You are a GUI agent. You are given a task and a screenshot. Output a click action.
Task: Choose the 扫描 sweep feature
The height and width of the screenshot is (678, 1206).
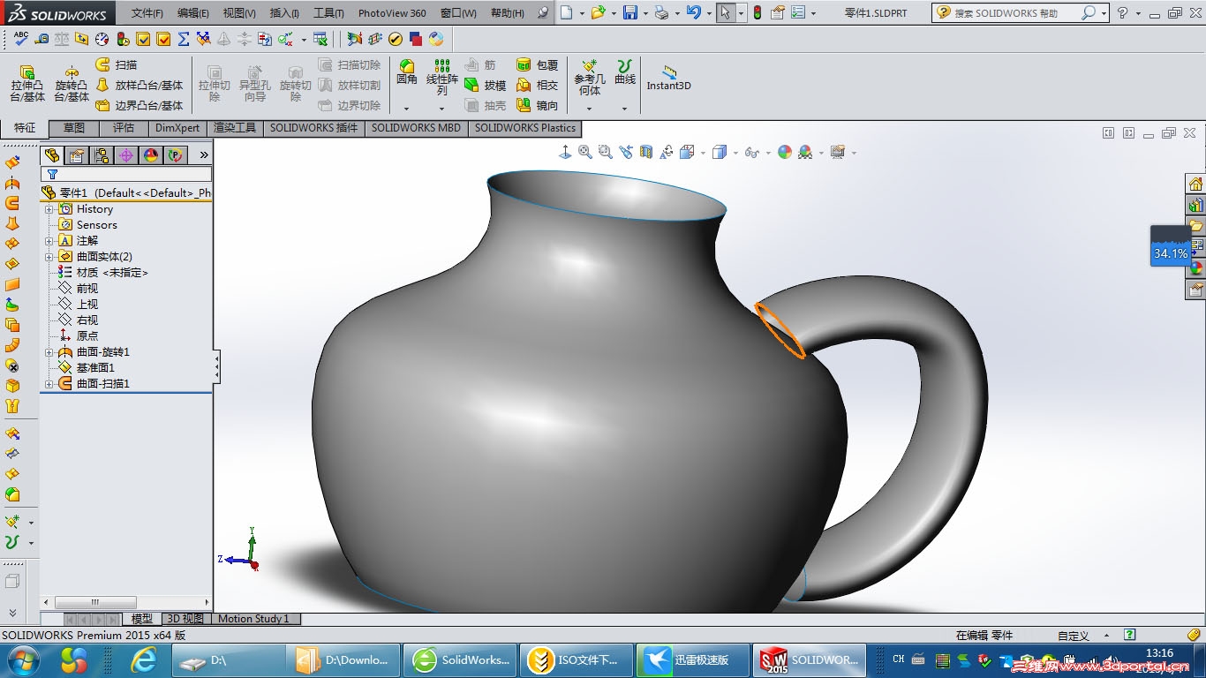pyautogui.click(x=117, y=64)
